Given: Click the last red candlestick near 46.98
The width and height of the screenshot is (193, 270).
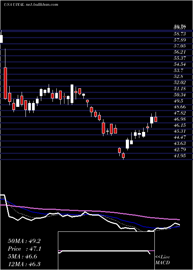Looking at the screenshot, I should (x=156, y=119).
